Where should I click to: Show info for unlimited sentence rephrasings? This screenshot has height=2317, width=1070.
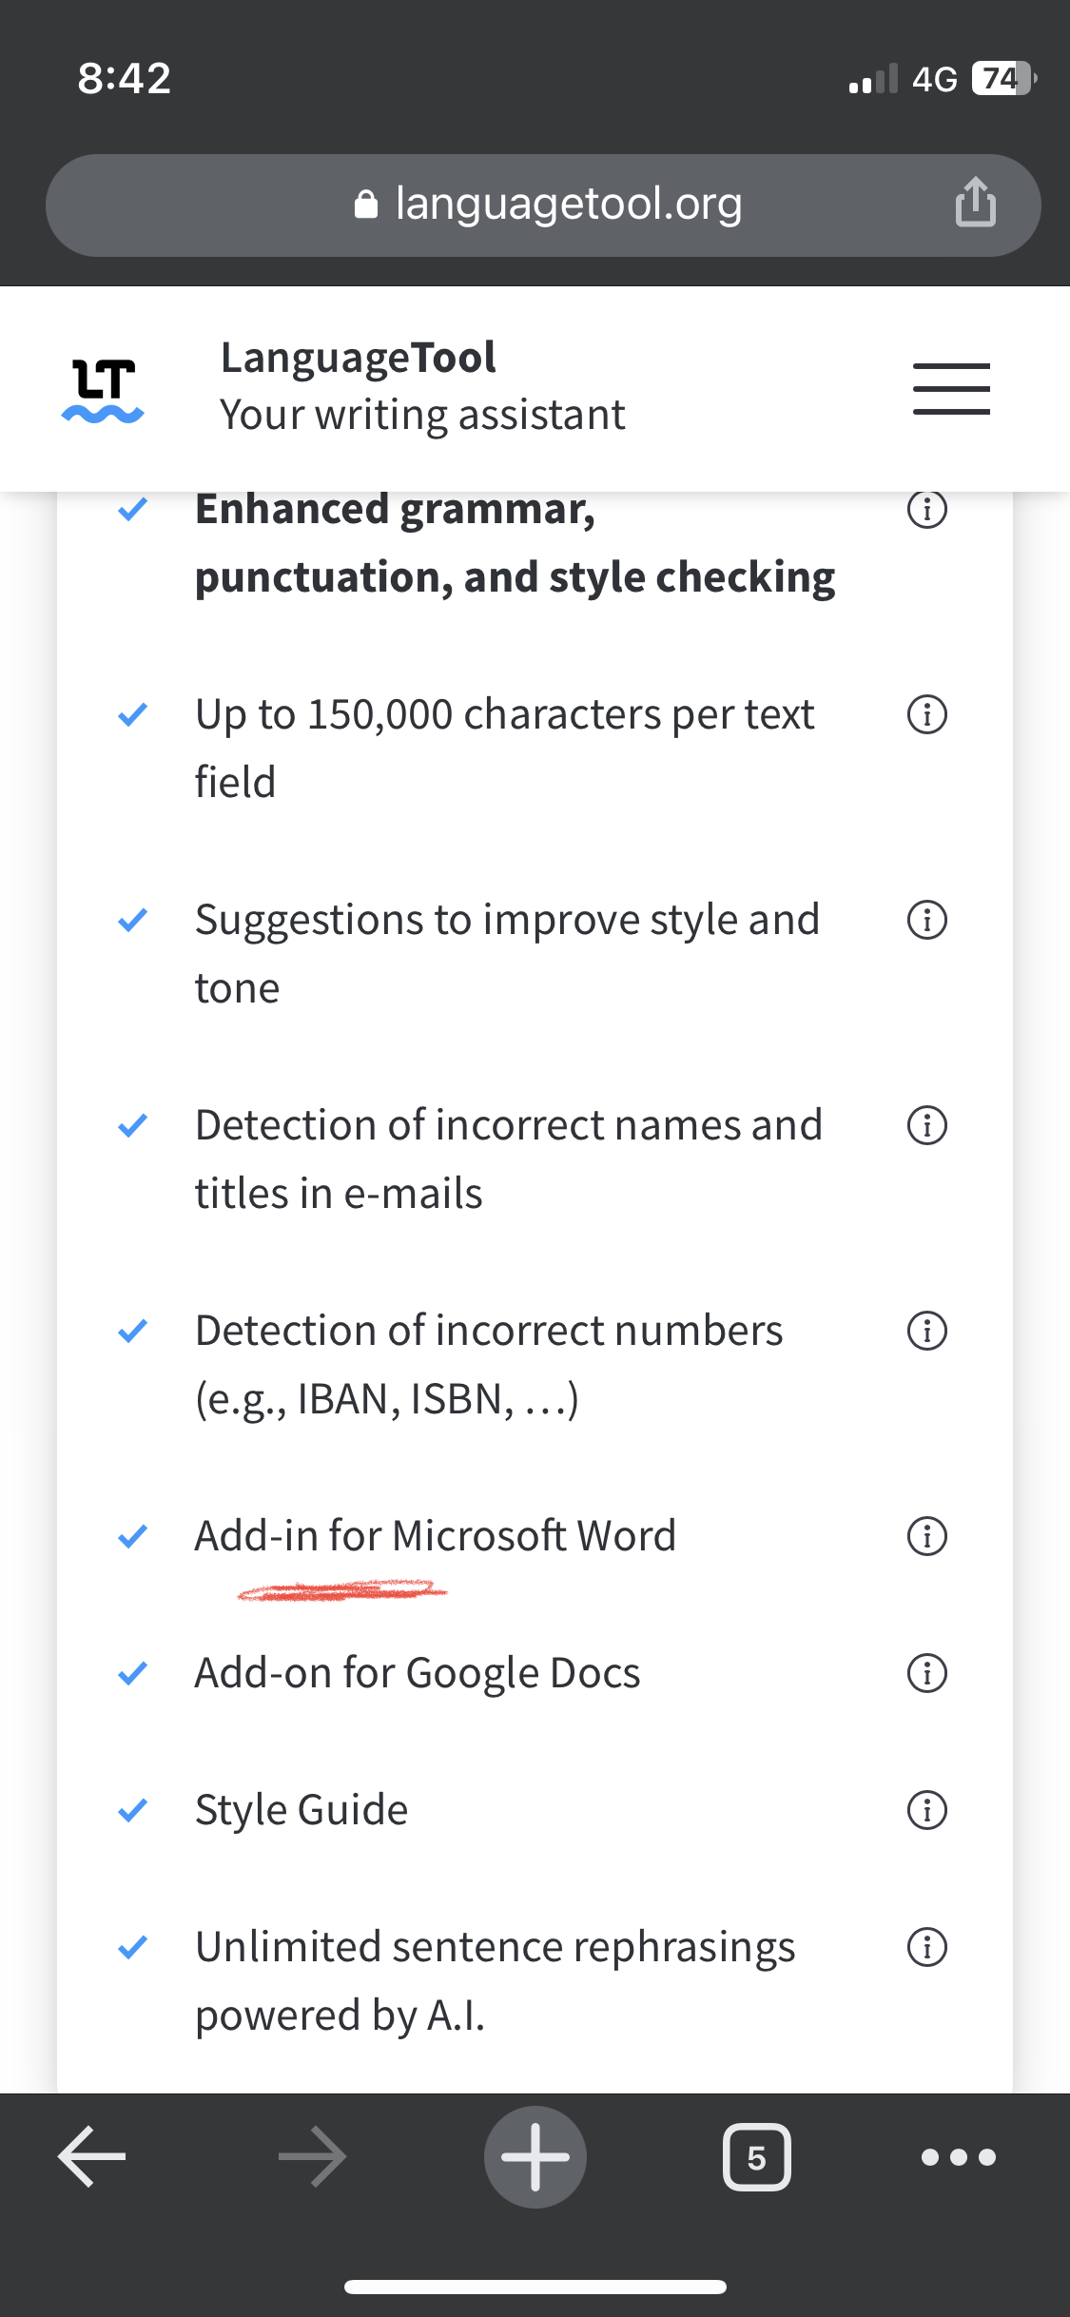(927, 1947)
